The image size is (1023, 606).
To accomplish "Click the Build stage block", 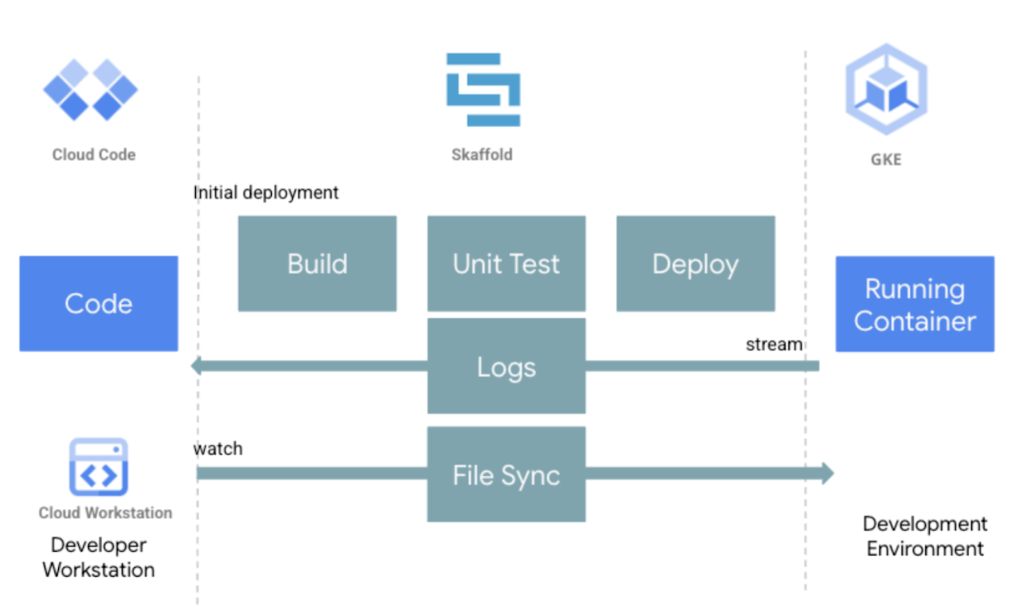I will (317, 263).
